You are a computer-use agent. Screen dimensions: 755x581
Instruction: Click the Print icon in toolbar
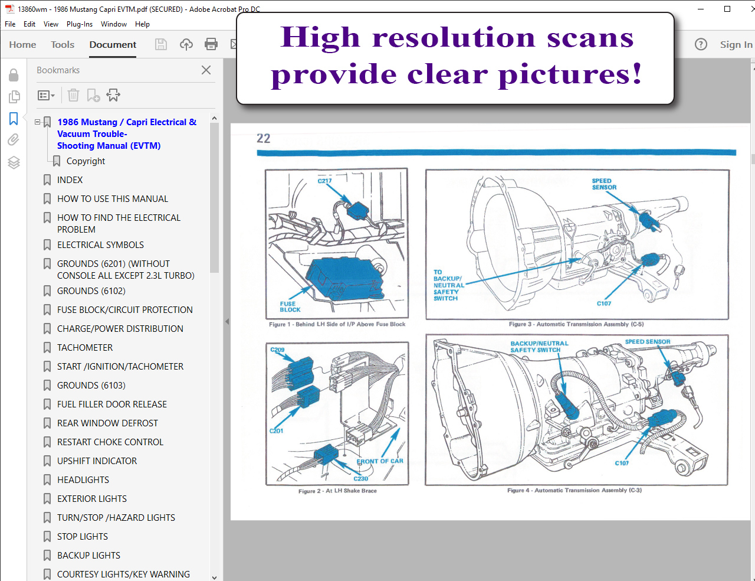coord(211,44)
